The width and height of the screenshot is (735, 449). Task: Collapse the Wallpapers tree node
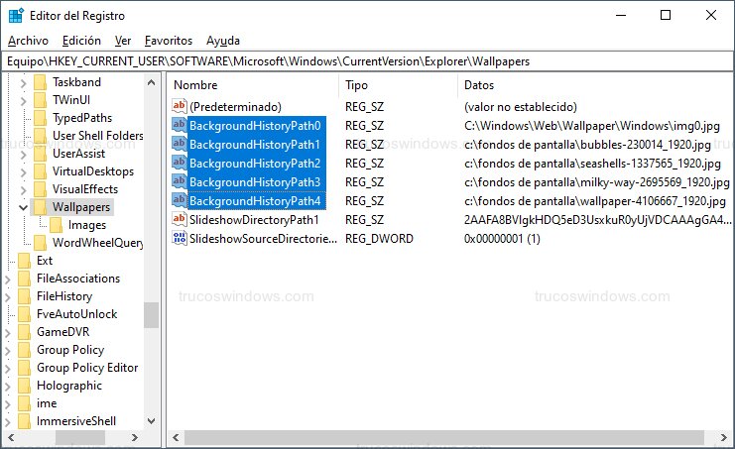(x=22, y=207)
